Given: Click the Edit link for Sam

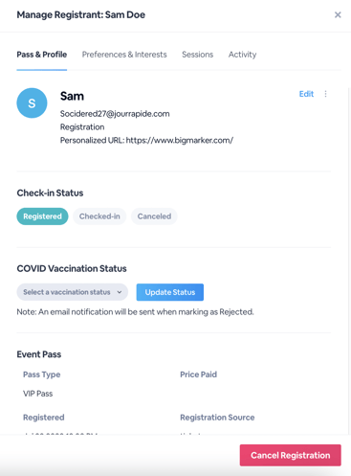Looking at the screenshot, I should click(x=306, y=94).
